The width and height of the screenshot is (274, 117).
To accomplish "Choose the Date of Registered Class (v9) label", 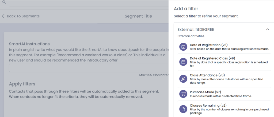I will click(x=212, y=58).
